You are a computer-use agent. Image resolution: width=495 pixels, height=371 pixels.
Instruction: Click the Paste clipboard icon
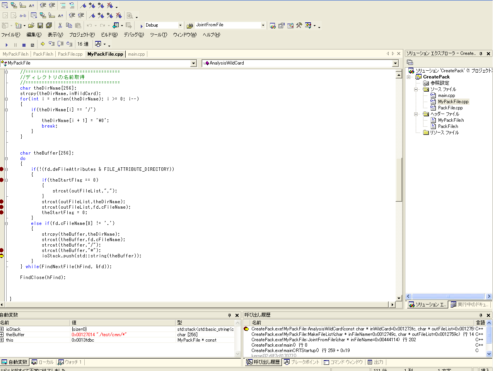pyautogui.click(x=78, y=26)
